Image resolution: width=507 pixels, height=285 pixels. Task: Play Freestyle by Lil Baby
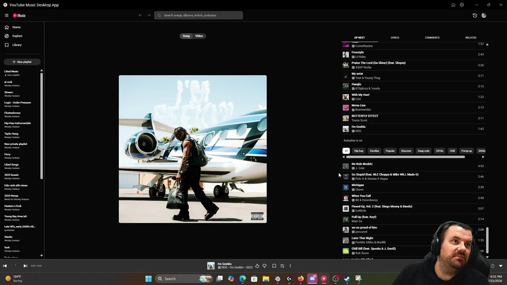414,55
